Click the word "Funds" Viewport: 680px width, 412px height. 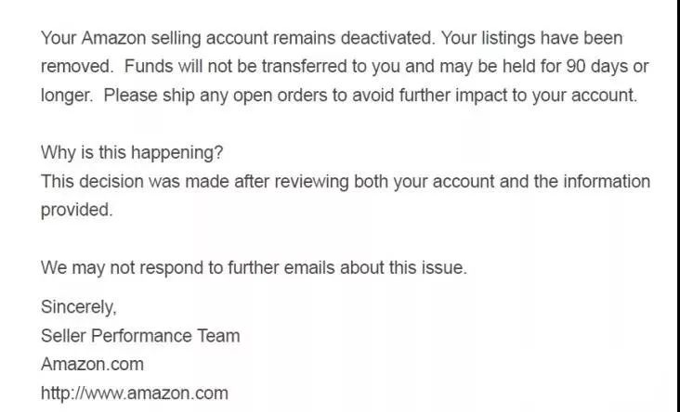[x=148, y=67]
